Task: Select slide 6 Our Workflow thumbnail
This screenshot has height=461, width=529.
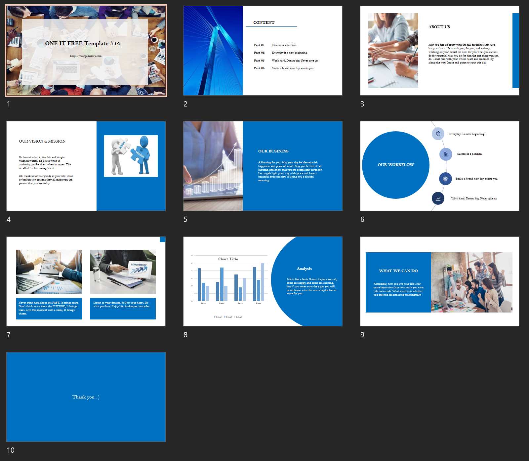Action: (x=440, y=166)
